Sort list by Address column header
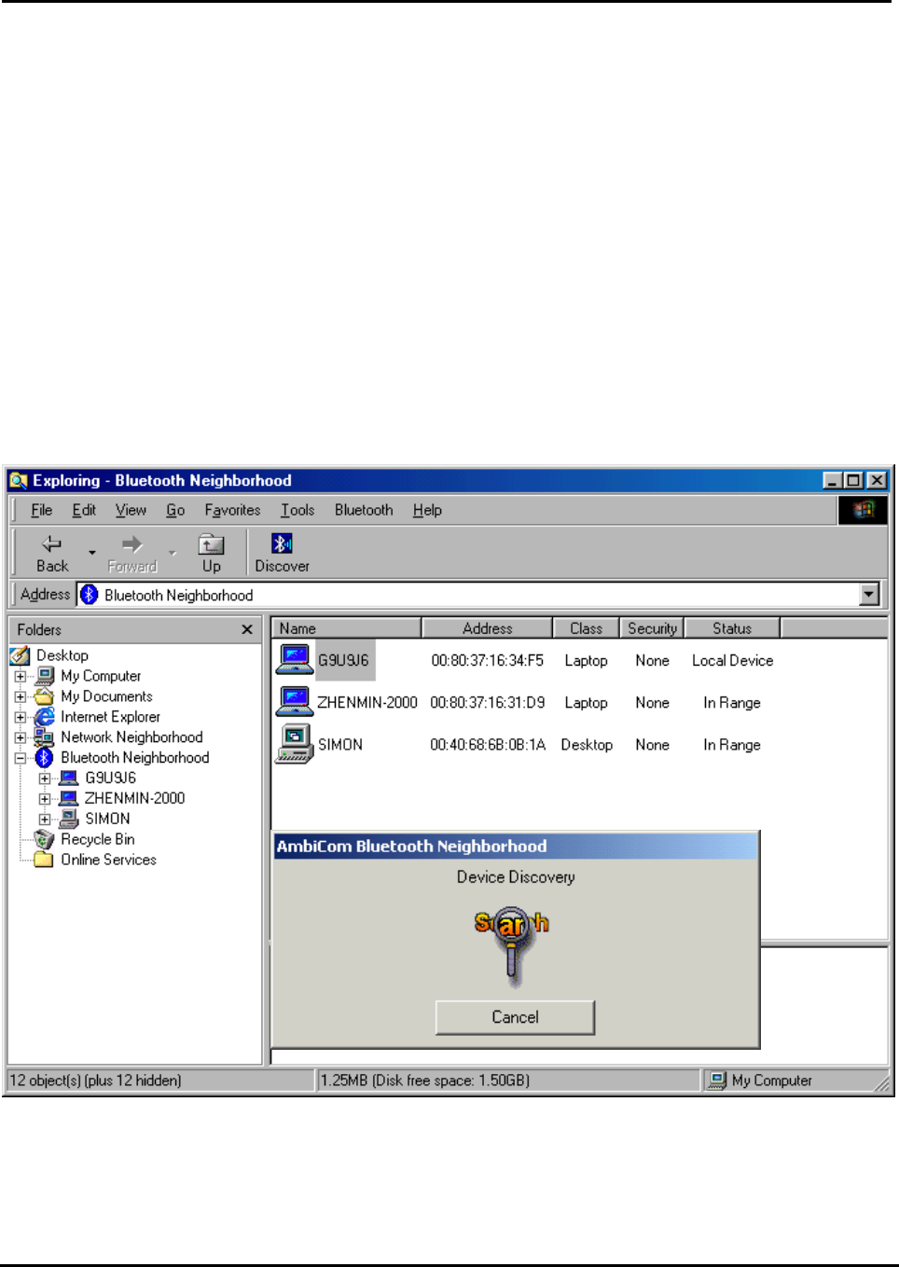 (x=487, y=628)
